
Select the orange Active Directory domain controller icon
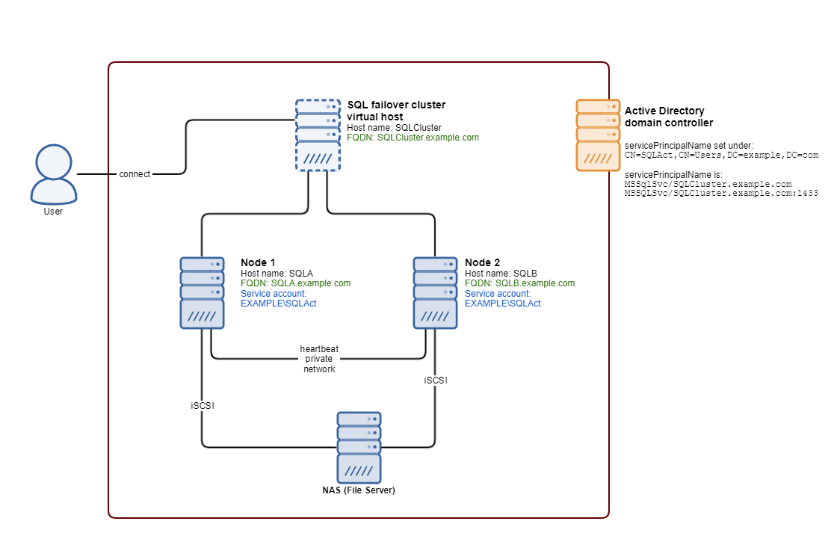click(598, 135)
